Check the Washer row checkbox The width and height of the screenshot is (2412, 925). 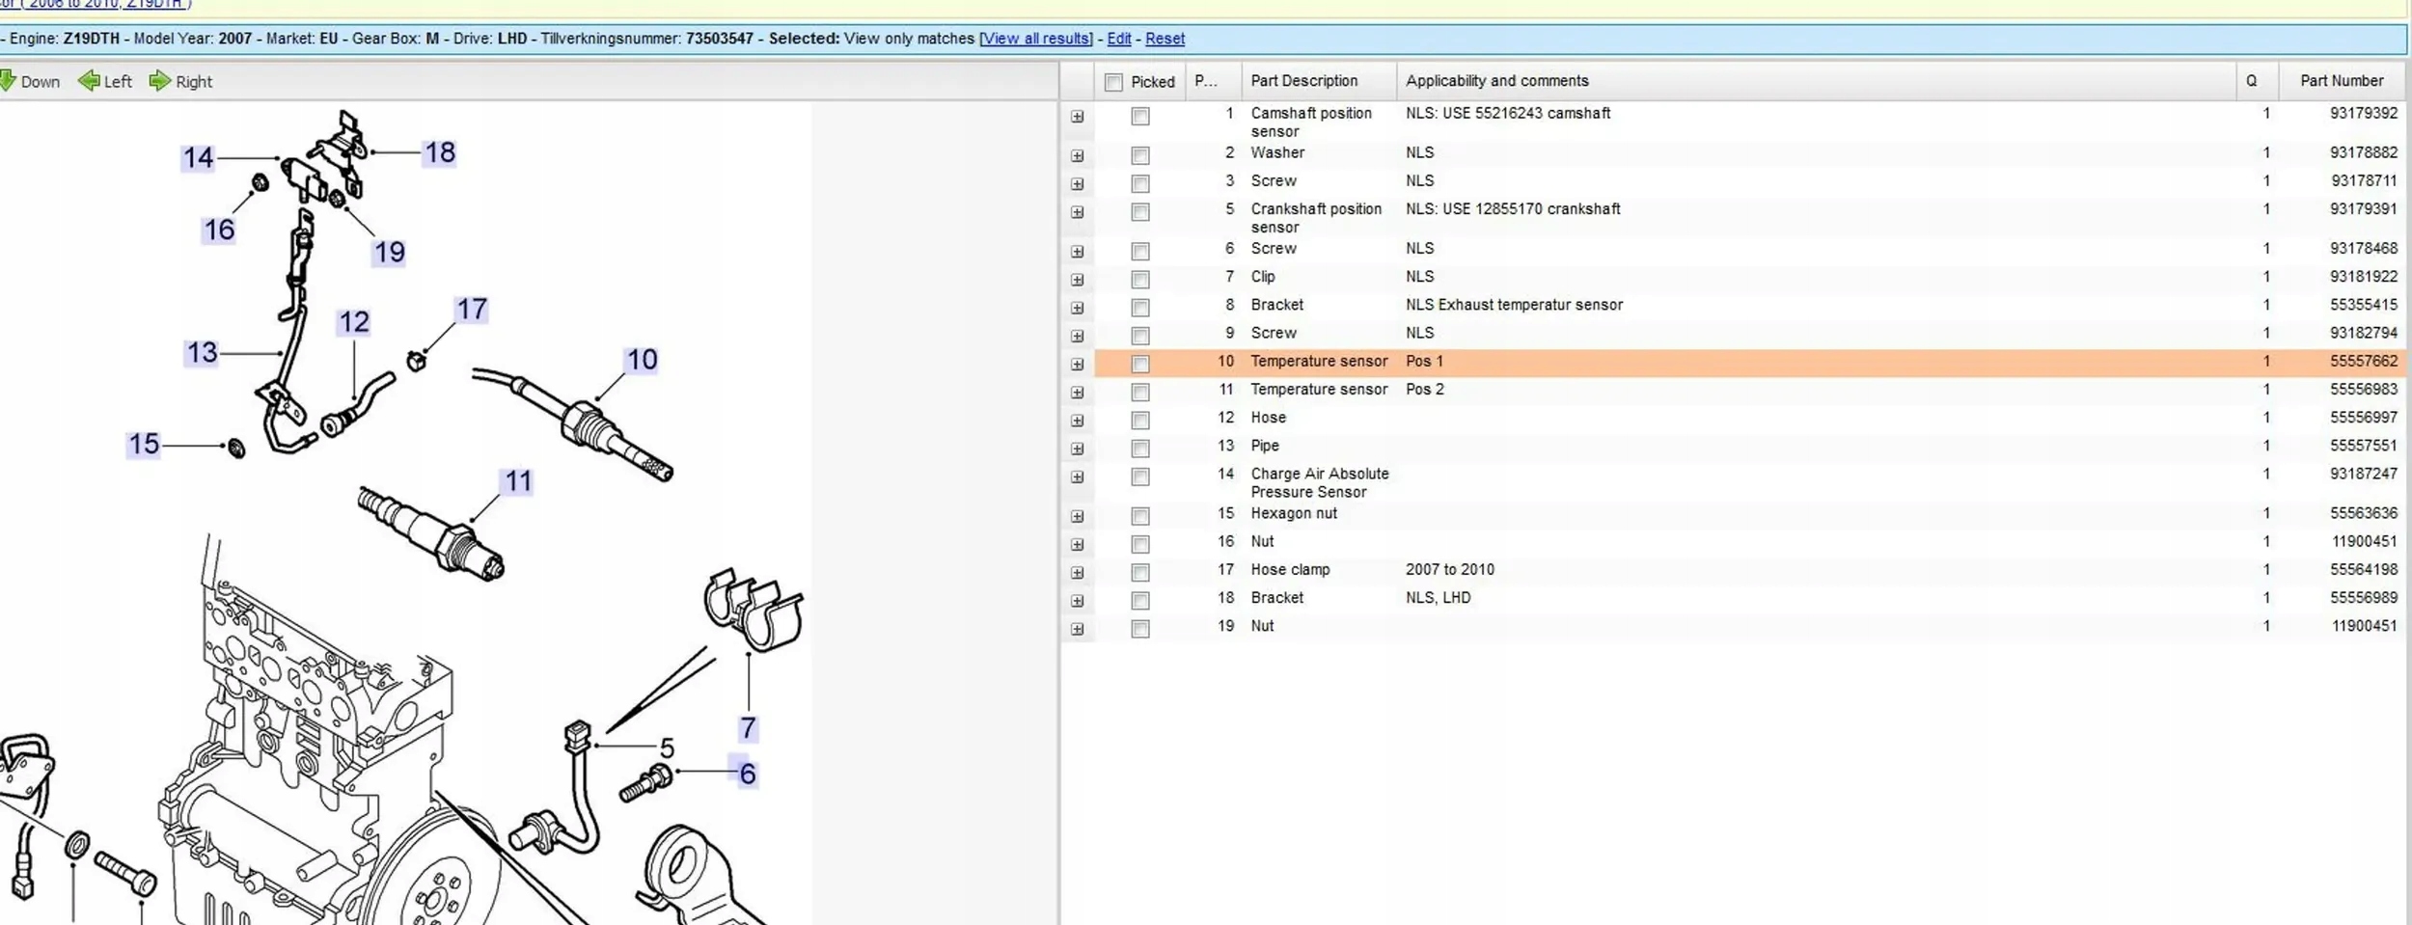click(x=1140, y=155)
